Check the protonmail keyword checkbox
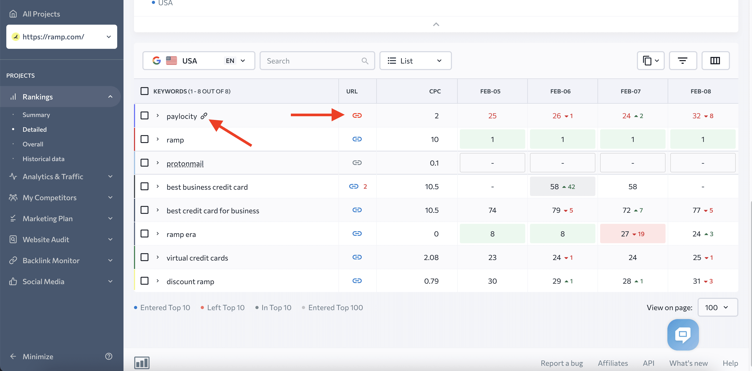Viewport: 752px width, 371px height. (x=145, y=163)
